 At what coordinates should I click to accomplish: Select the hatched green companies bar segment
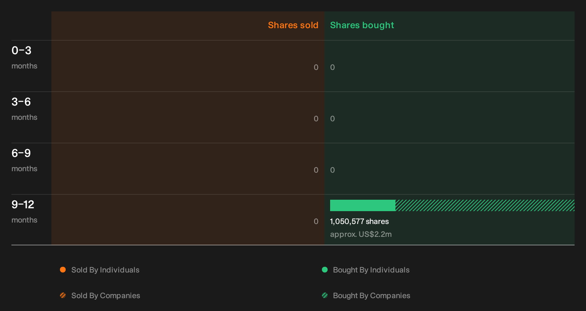[485, 205]
